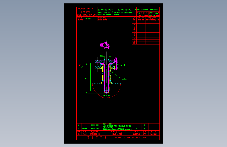Click the 'CODE' column header

tap(85, 134)
